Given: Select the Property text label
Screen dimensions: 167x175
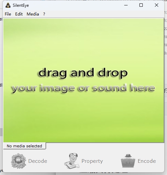Looking at the screenshot, I should tap(92, 161).
